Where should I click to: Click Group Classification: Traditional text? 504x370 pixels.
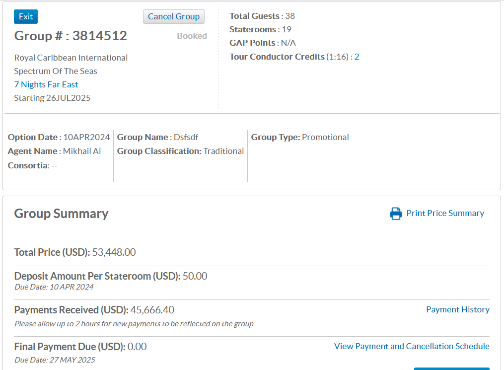click(x=180, y=151)
